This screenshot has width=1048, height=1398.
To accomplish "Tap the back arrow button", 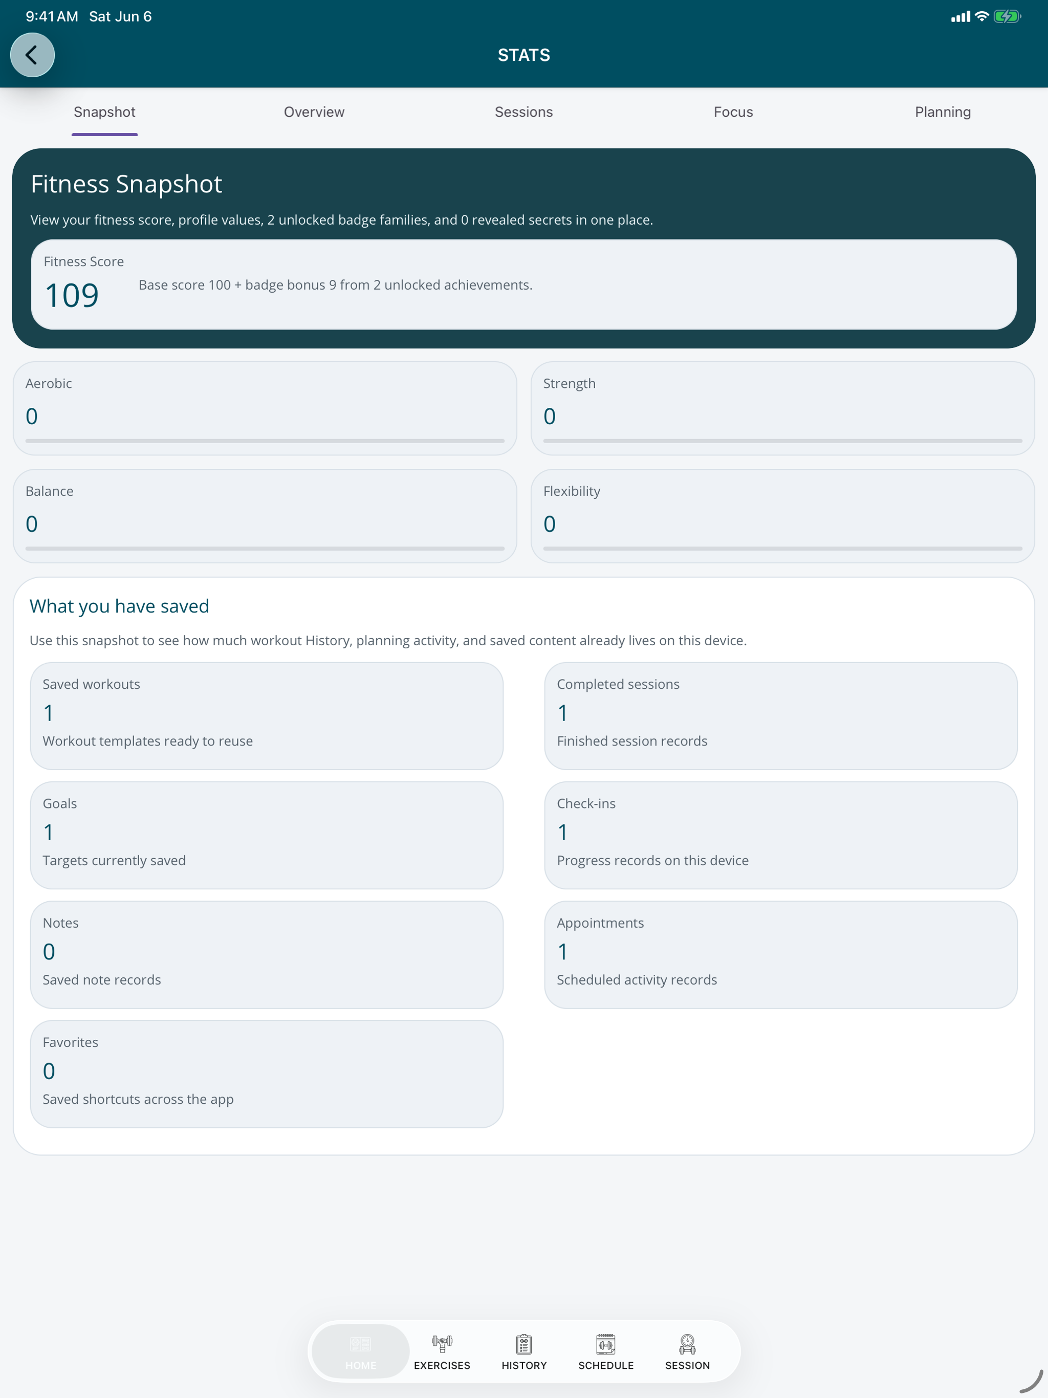I will (x=32, y=55).
